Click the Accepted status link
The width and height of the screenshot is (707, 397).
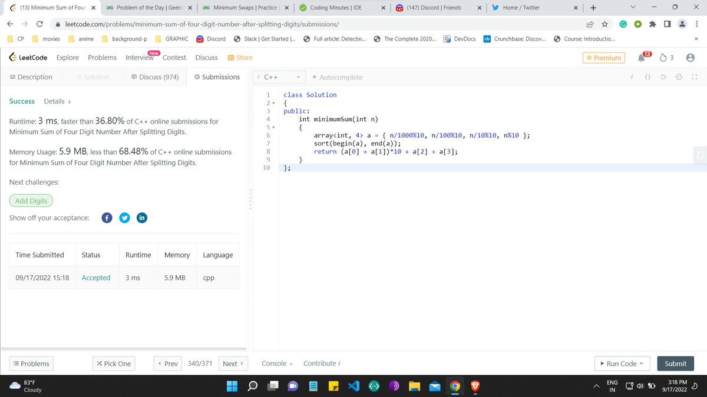click(x=96, y=278)
